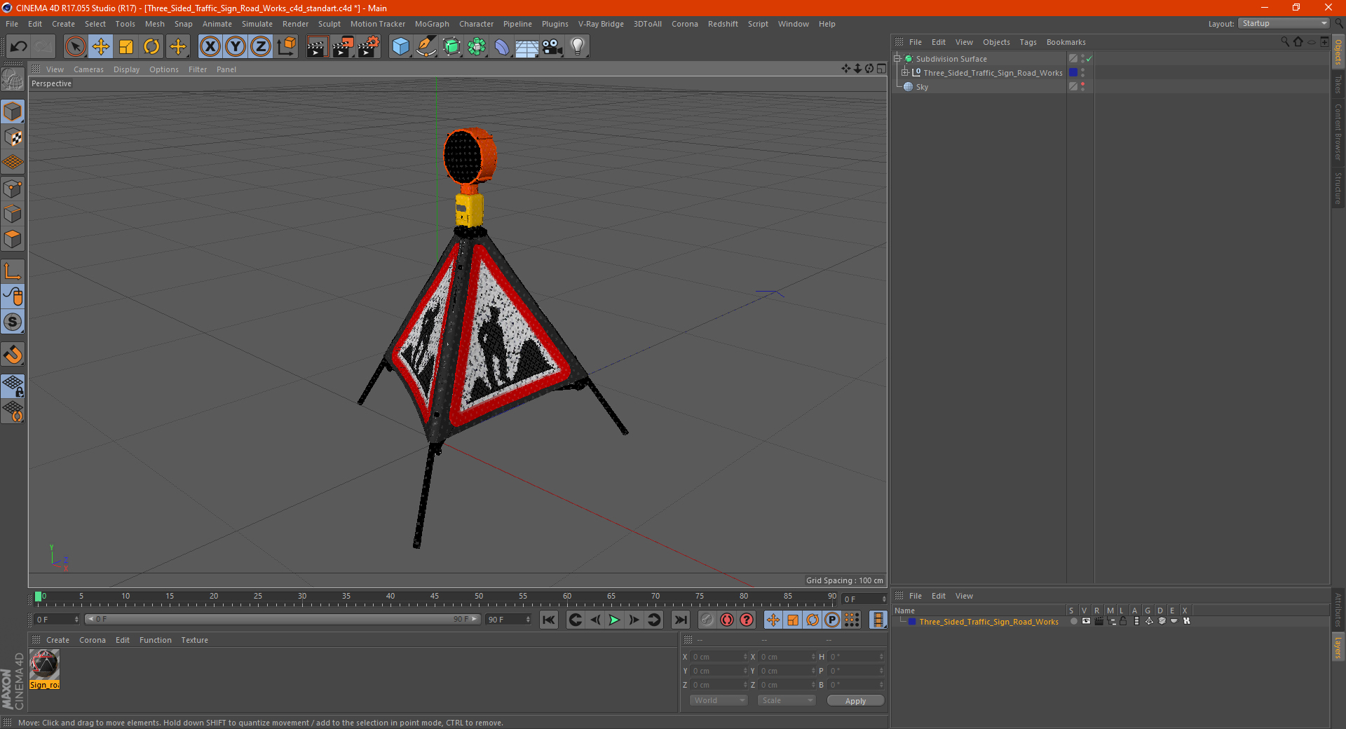Viewport: 1346px width, 729px height.
Task: Select the Sign_road material thumbnail
Action: pyautogui.click(x=45, y=665)
